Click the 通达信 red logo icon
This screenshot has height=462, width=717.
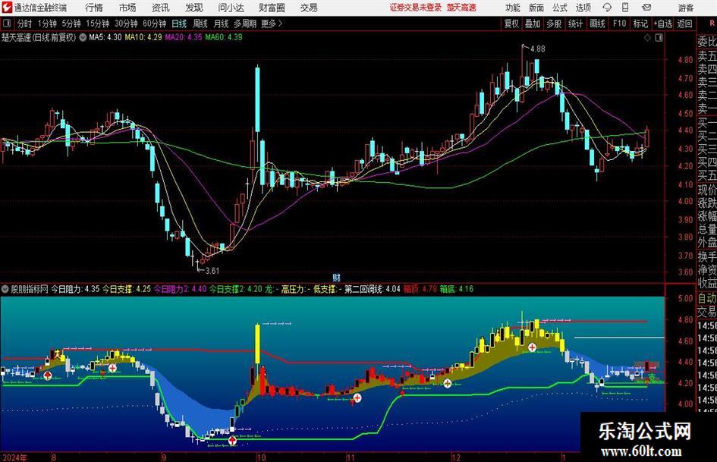(7, 8)
